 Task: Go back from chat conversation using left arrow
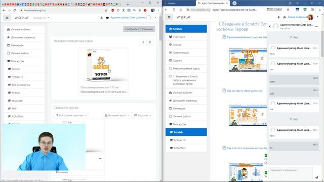tap(270, 26)
